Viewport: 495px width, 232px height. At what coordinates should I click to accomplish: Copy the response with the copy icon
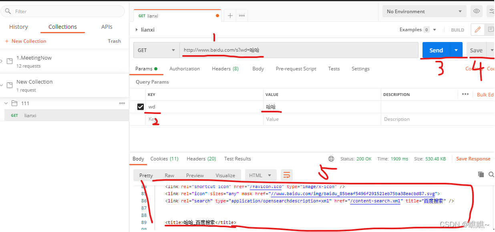pos(481,174)
